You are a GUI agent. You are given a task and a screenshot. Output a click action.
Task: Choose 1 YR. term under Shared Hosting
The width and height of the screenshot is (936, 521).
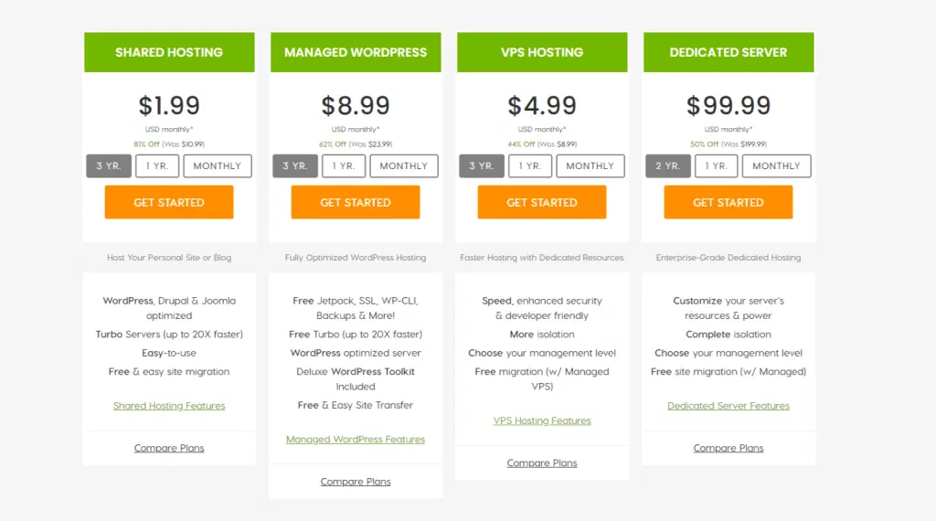(157, 166)
